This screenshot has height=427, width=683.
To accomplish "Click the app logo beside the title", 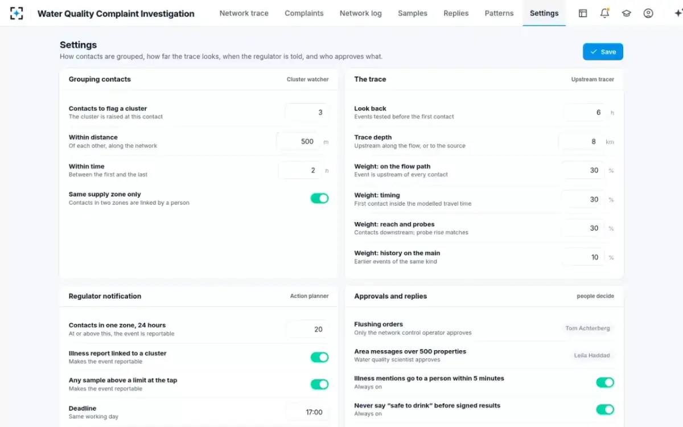I will [17, 13].
